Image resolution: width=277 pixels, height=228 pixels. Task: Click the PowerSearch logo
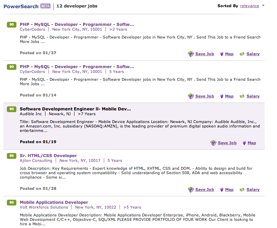coord(21,6)
